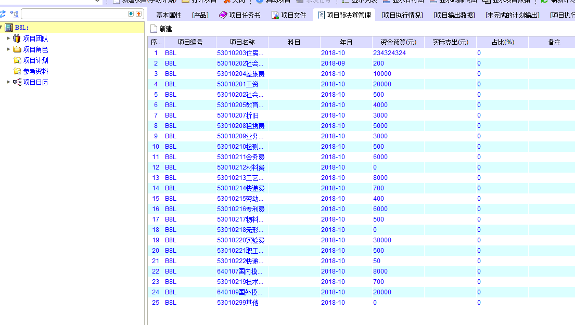
Task: Select the 项目预决算管理 tab
Action: 344,15
